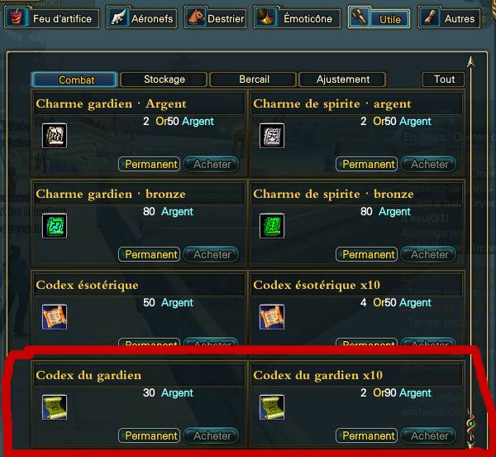Image resolution: width=496 pixels, height=457 pixels.
Task: Click Acheter for Charme gardien Argent
Action: 212,164
